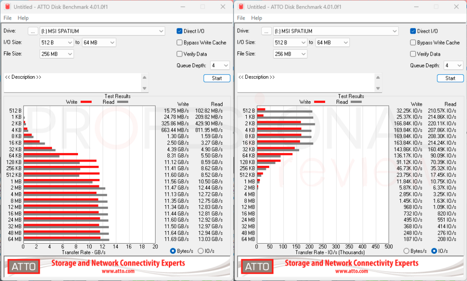This screenshot has width=467, height=281.
Task: Open the Queue Depth dropdown in right window
Action: pyautogui.click(x=453, y=66)
